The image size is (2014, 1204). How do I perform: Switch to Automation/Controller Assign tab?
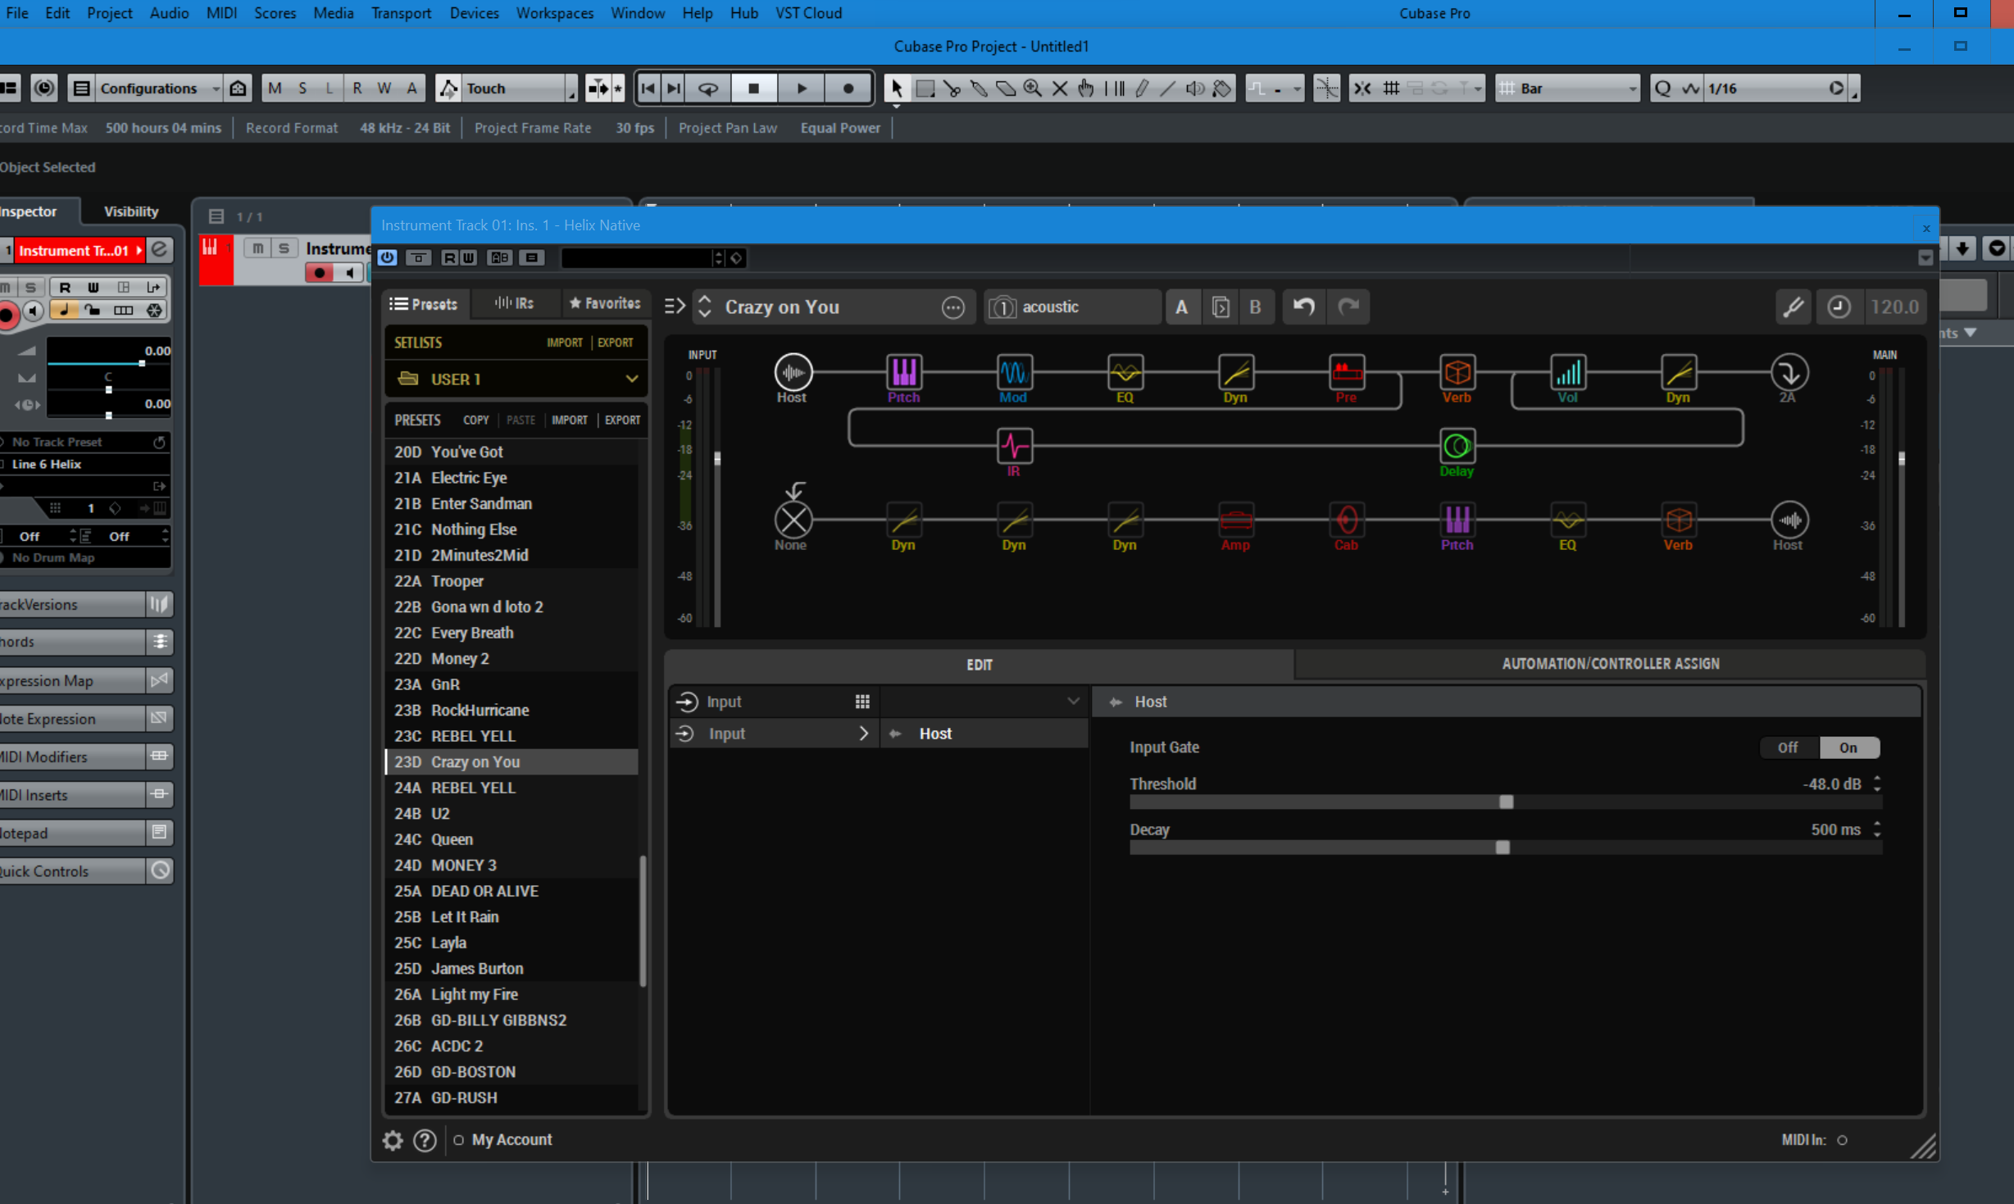(x=1610, y=664)
